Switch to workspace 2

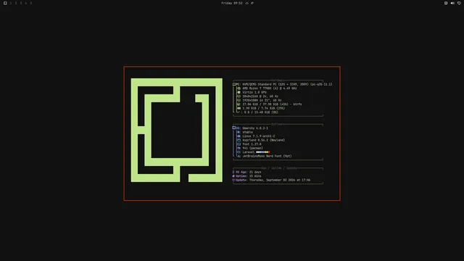pyautogui.click(x=16, y=3)
